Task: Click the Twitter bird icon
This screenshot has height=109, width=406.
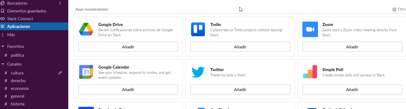Action: (198, 72)
